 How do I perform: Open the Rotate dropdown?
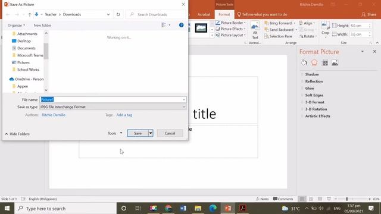[308, 36]
